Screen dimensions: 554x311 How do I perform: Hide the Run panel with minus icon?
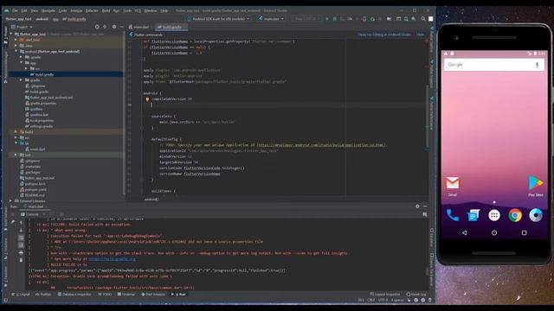pos(425,206)
